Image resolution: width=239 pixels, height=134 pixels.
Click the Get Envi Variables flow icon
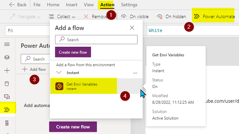pyautogui.click(x=59, y=86)
